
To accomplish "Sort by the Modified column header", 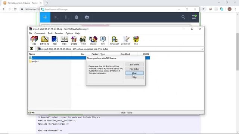I will (x=125, y=54).
